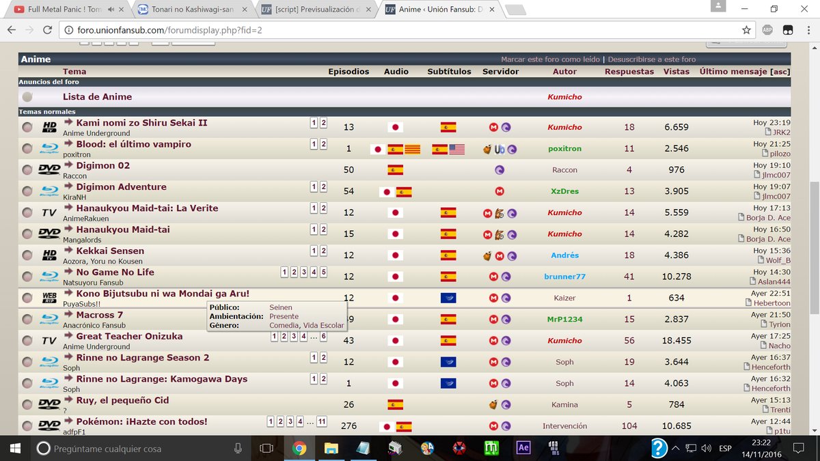The width and height of the screenshot is (820, 461).
Task: Sort threads by the Vistas column
Action: [x=676, y=71]
